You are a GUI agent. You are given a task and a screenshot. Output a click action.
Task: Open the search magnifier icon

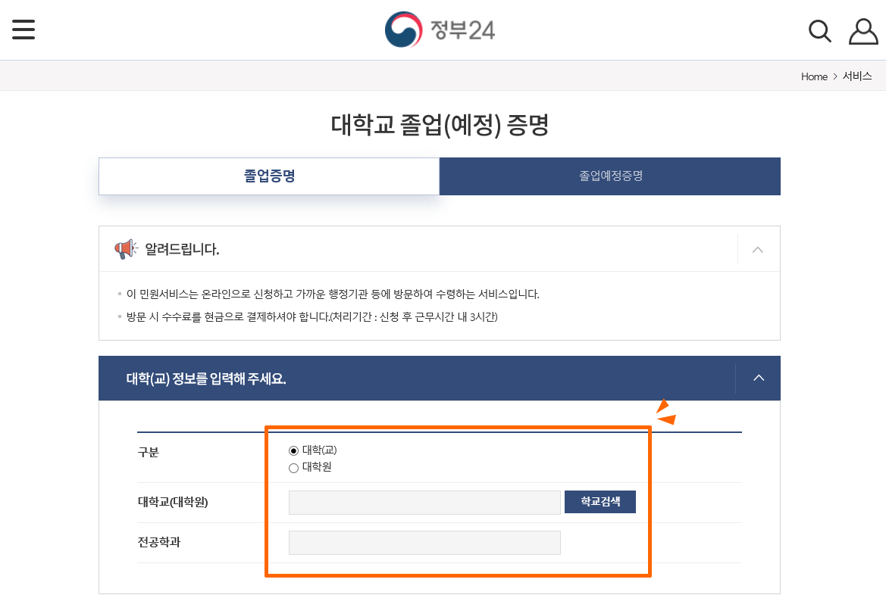pos(819,31)
